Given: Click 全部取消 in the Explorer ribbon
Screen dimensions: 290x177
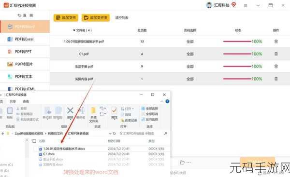Looking at the screenshot, I should [150, 114].
